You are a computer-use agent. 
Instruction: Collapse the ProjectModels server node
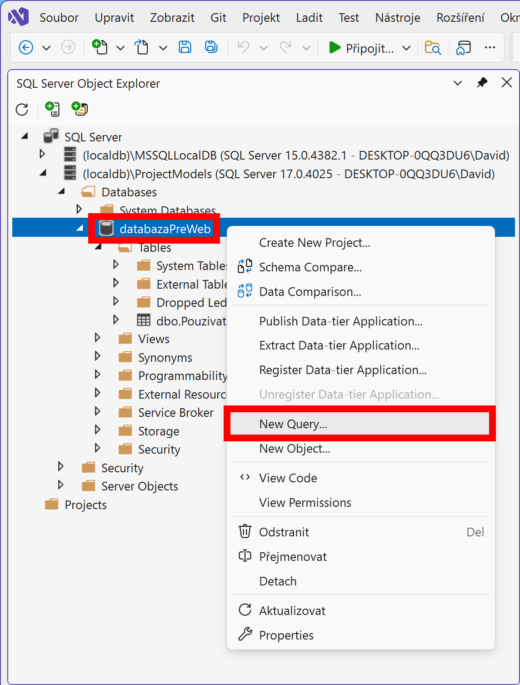coord(43,173)
